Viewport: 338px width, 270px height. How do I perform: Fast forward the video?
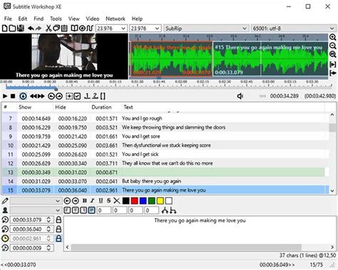pyautogui.click(x=41, y=96)
